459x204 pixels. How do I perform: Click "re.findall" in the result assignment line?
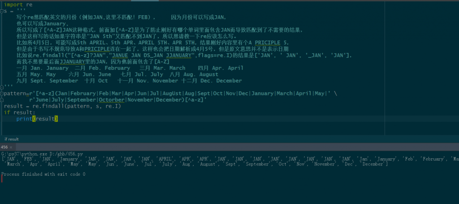pos(45,106)
